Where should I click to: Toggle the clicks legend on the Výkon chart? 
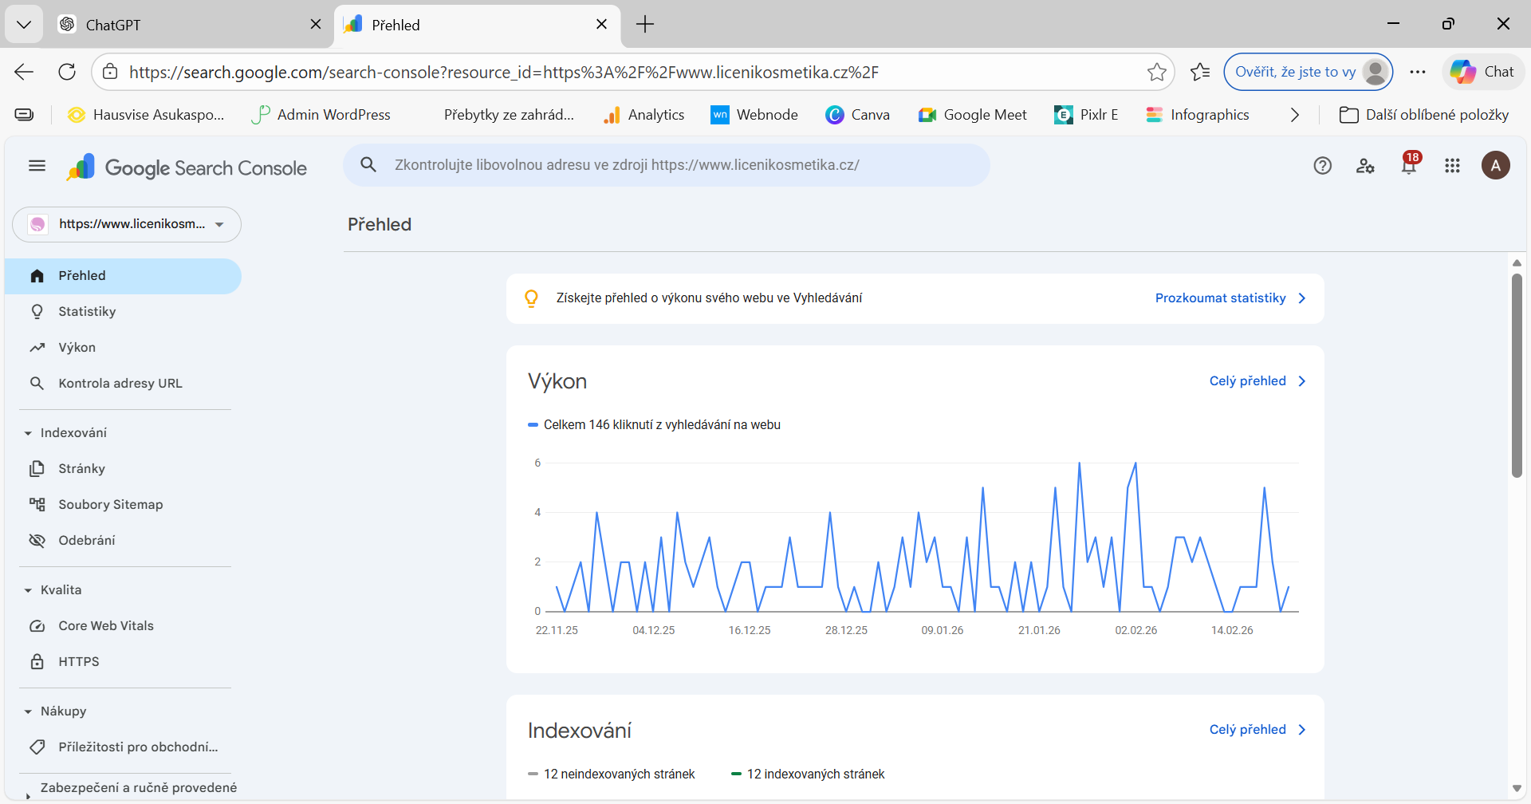654,424
